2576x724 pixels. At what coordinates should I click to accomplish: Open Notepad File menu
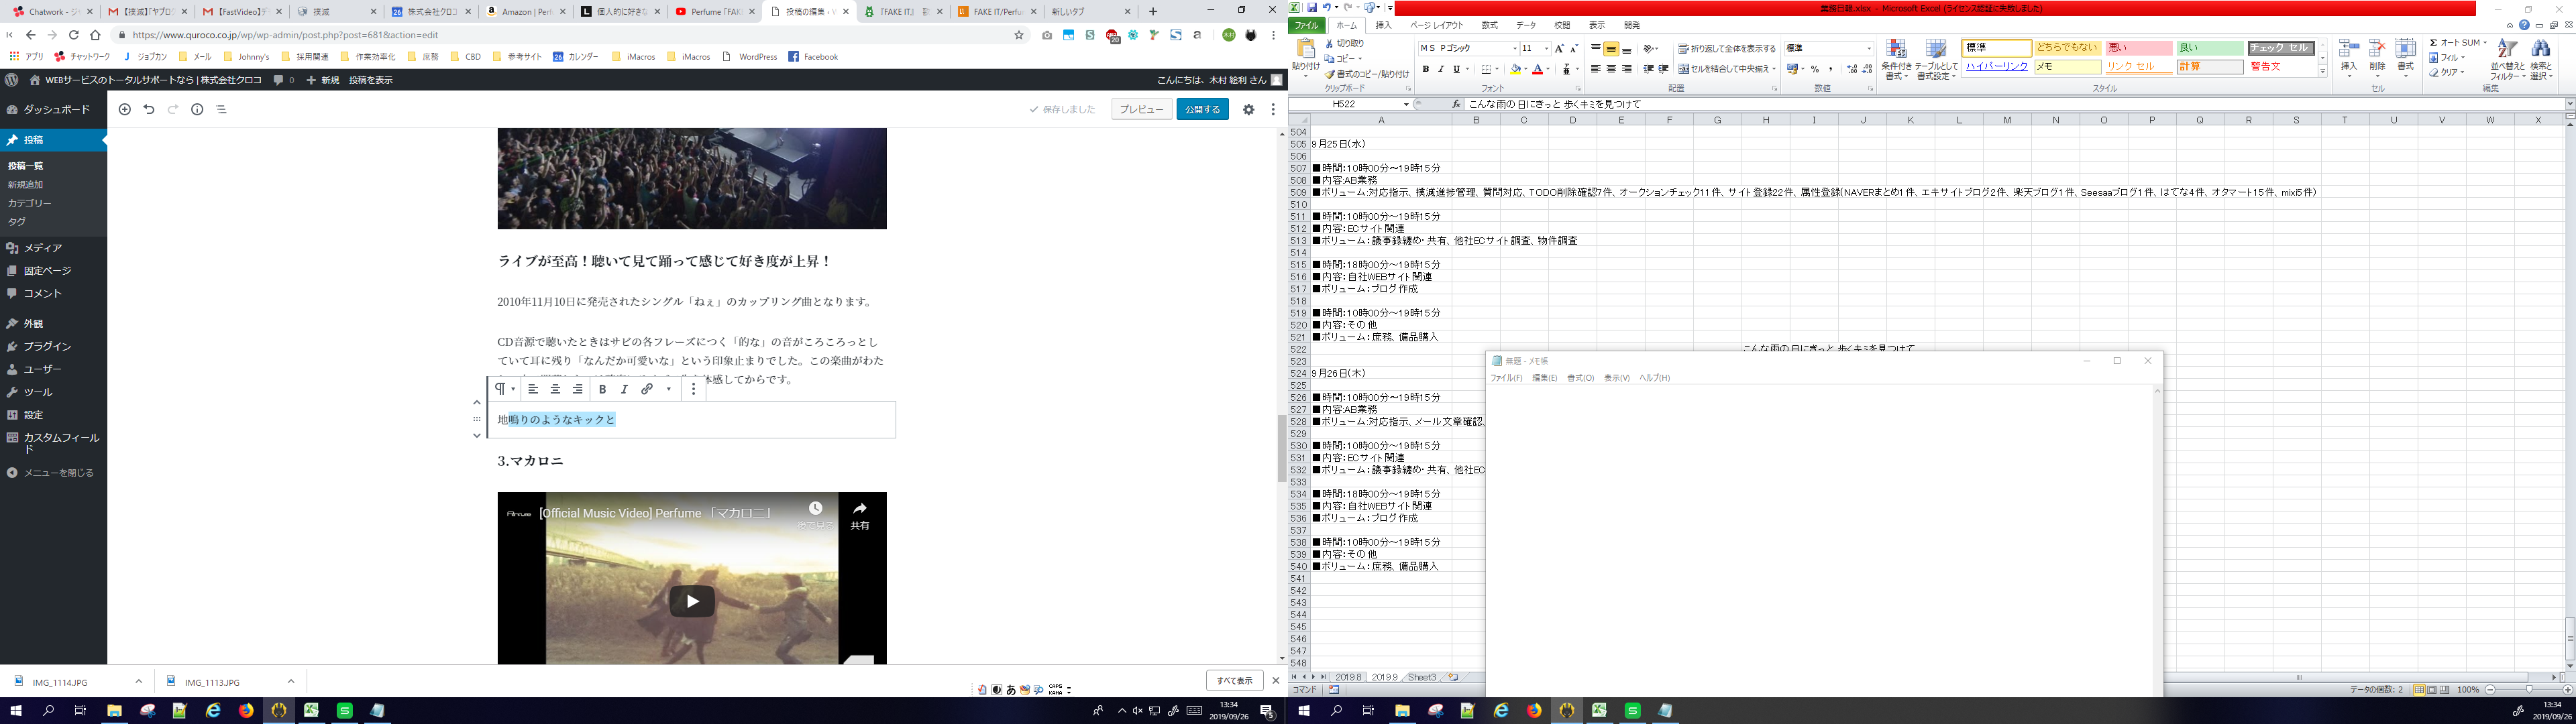1506,378
